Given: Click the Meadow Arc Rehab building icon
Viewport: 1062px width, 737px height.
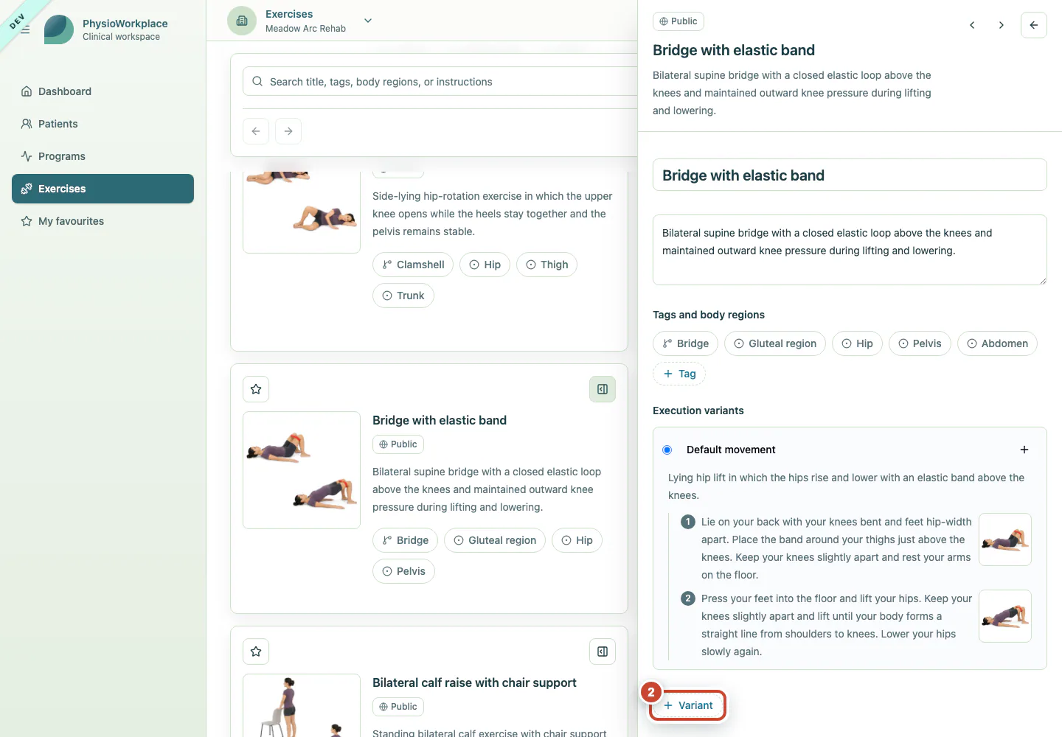Looking at the screenshot, I should click(x=242, y=21).
